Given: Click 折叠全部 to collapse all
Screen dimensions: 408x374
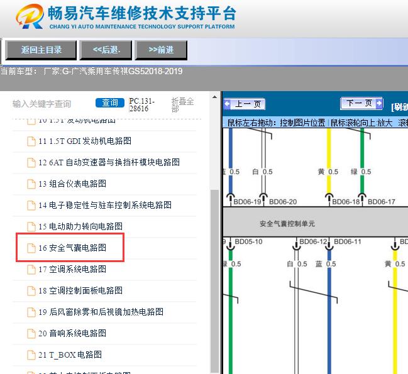Looking at the screenshot, I should 182,105.
